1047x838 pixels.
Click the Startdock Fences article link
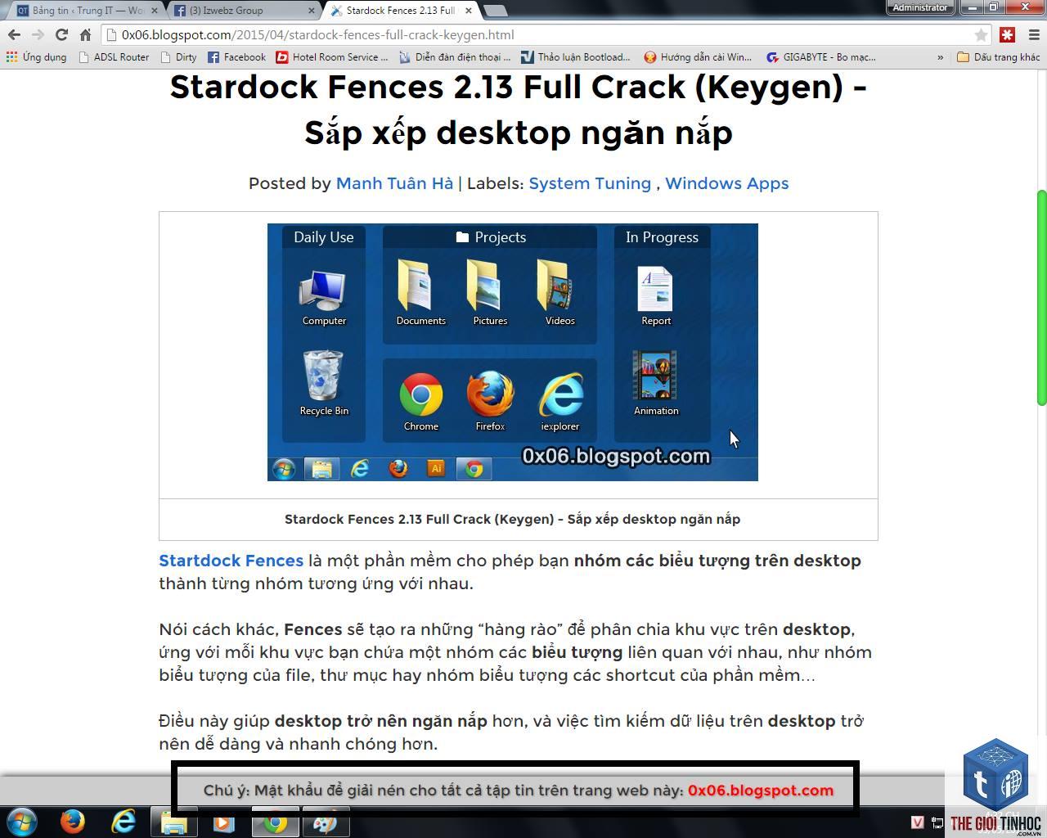point(231,561)
